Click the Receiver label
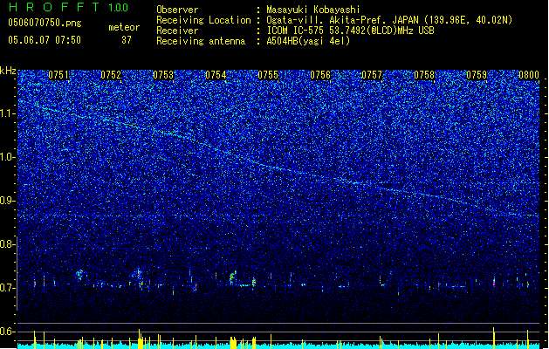Viewport: 549px width, 349px height. pyautogui.click(x=177, y=31)
